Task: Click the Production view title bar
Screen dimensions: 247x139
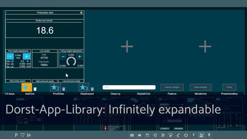Action: coord(45,13)
